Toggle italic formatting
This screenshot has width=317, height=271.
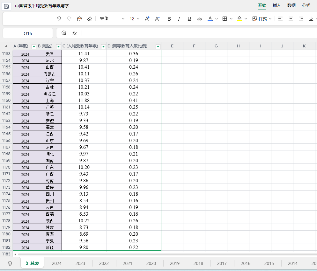tap(179, 19)
